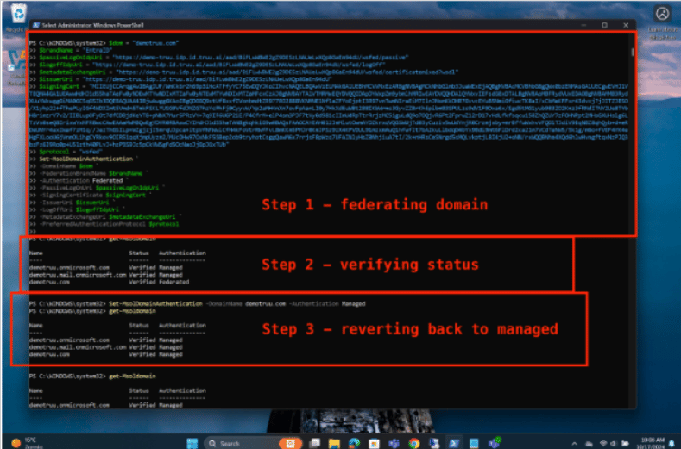The image size is (681, 449).
Task: Click the demotruu.com Verified Federated row
Action: pyautogui.click(x=109, y=282)
